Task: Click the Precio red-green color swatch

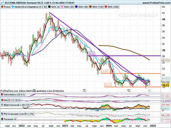Action: coord(2,7)
